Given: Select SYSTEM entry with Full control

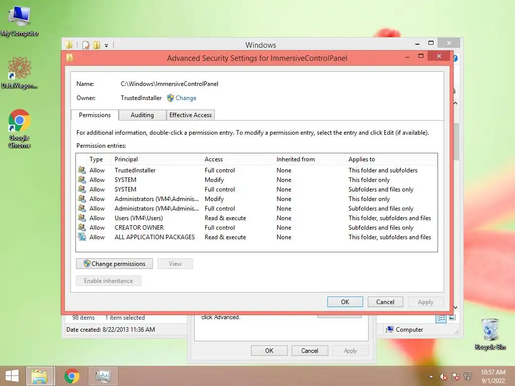Looking at the screenshot, I should point(256,189).
